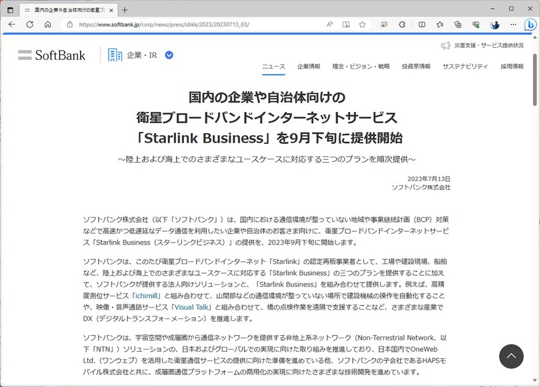Viewport: 540px width, 387px height.
Task: Open 災害支援・サービス提供状況 link
Action: coord(489,45)
